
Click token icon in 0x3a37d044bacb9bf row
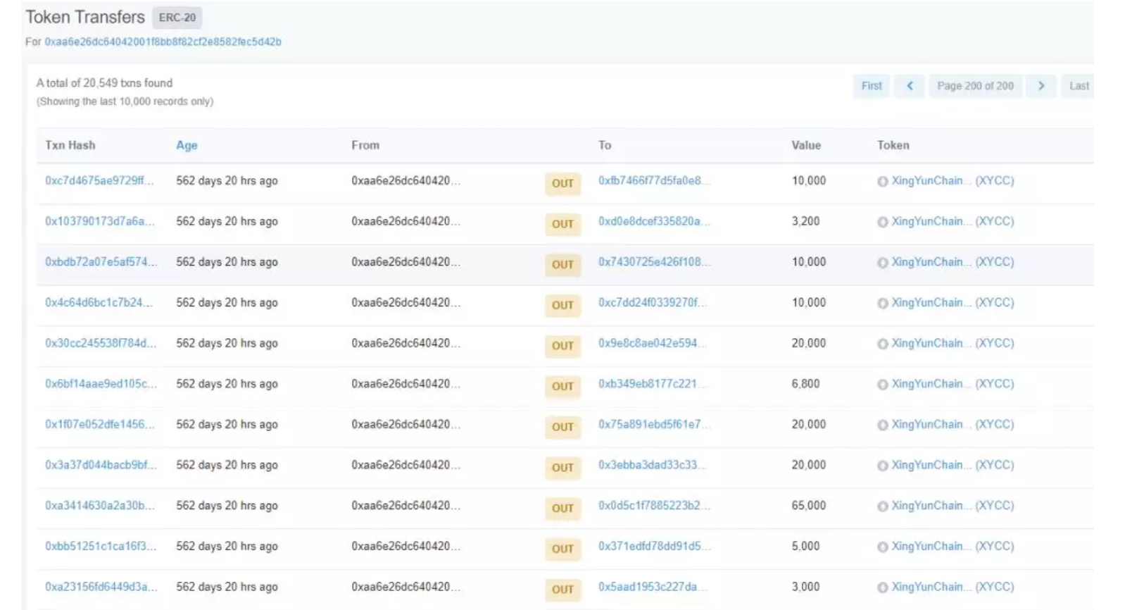point(882,466)
